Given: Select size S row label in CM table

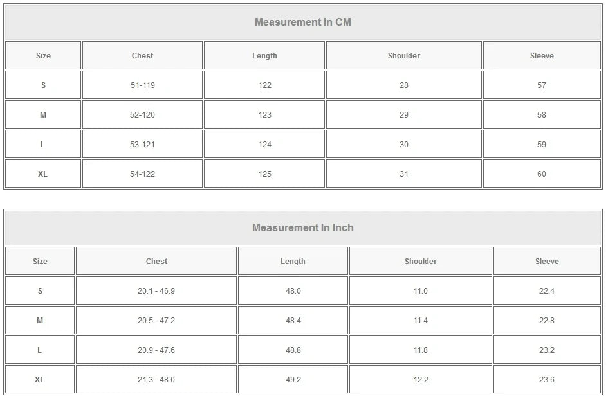Looking at the screenshot, I should tap(43, 85).
